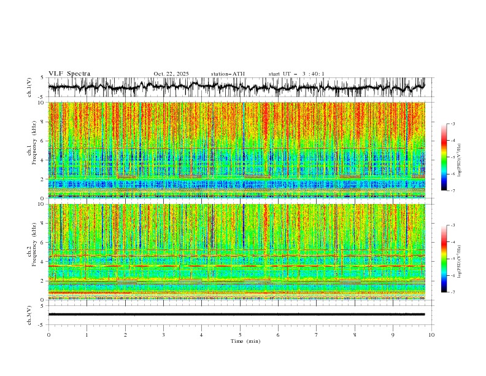Click the '-7' value on lower colorbar
Viewport: 486px width, 376px height.
click(x=452, y=292)
